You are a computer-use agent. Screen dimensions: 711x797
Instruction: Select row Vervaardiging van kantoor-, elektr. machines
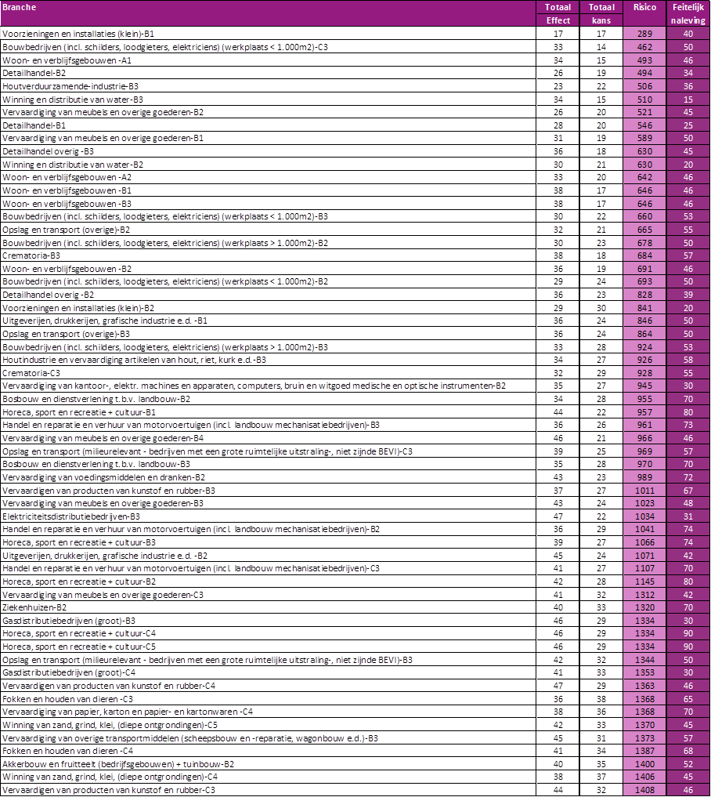click(355, 386)
